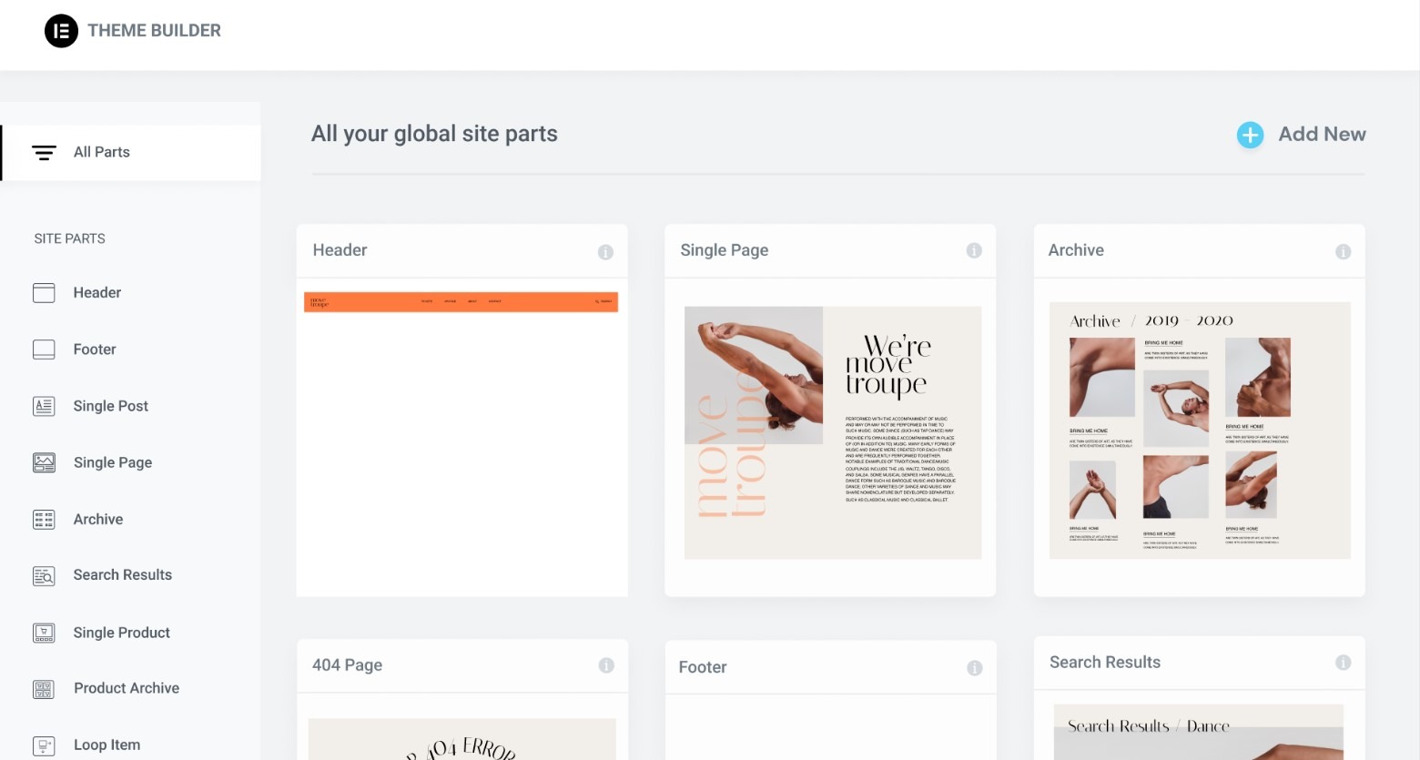Screen dimensions: 1420x760
Task: Click the filter icon next to All Parts
Action: [44, 152]
